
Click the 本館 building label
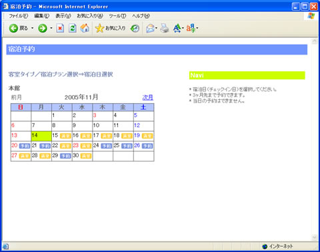14,88
